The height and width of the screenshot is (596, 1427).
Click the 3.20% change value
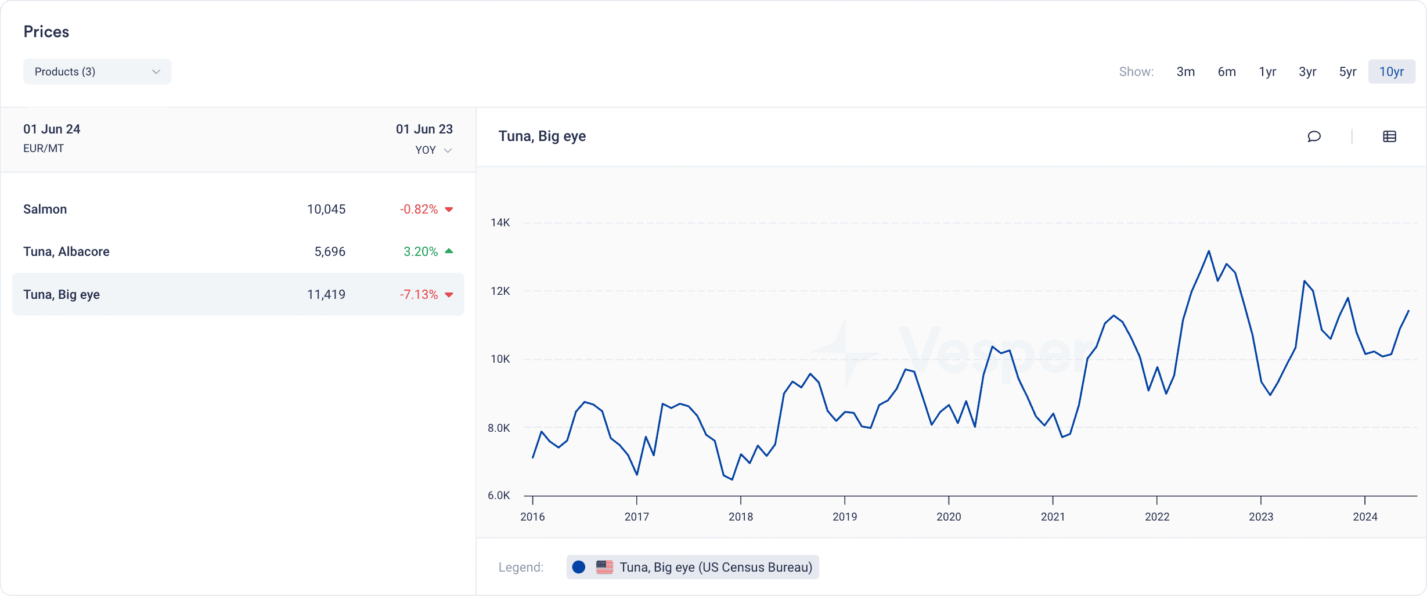point(420,251)
